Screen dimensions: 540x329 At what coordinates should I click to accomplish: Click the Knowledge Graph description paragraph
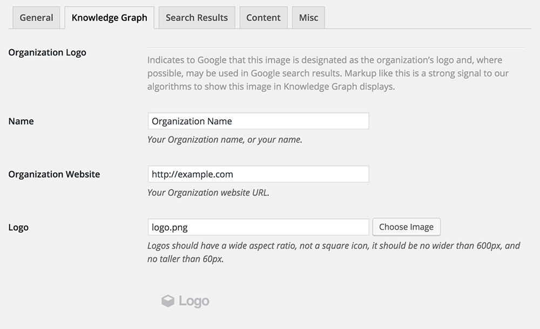click(328, 73)
